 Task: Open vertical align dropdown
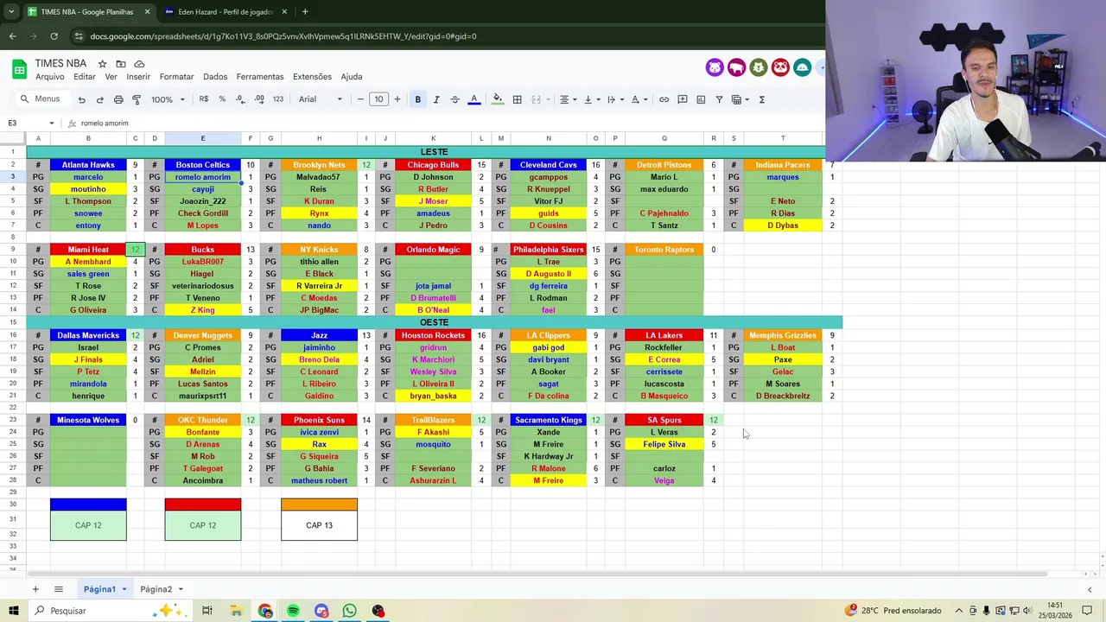pyautogui.click(x=592, y=99)
